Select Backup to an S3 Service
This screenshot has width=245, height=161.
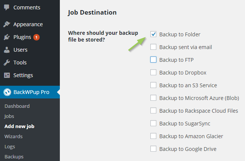click(153, 85)
